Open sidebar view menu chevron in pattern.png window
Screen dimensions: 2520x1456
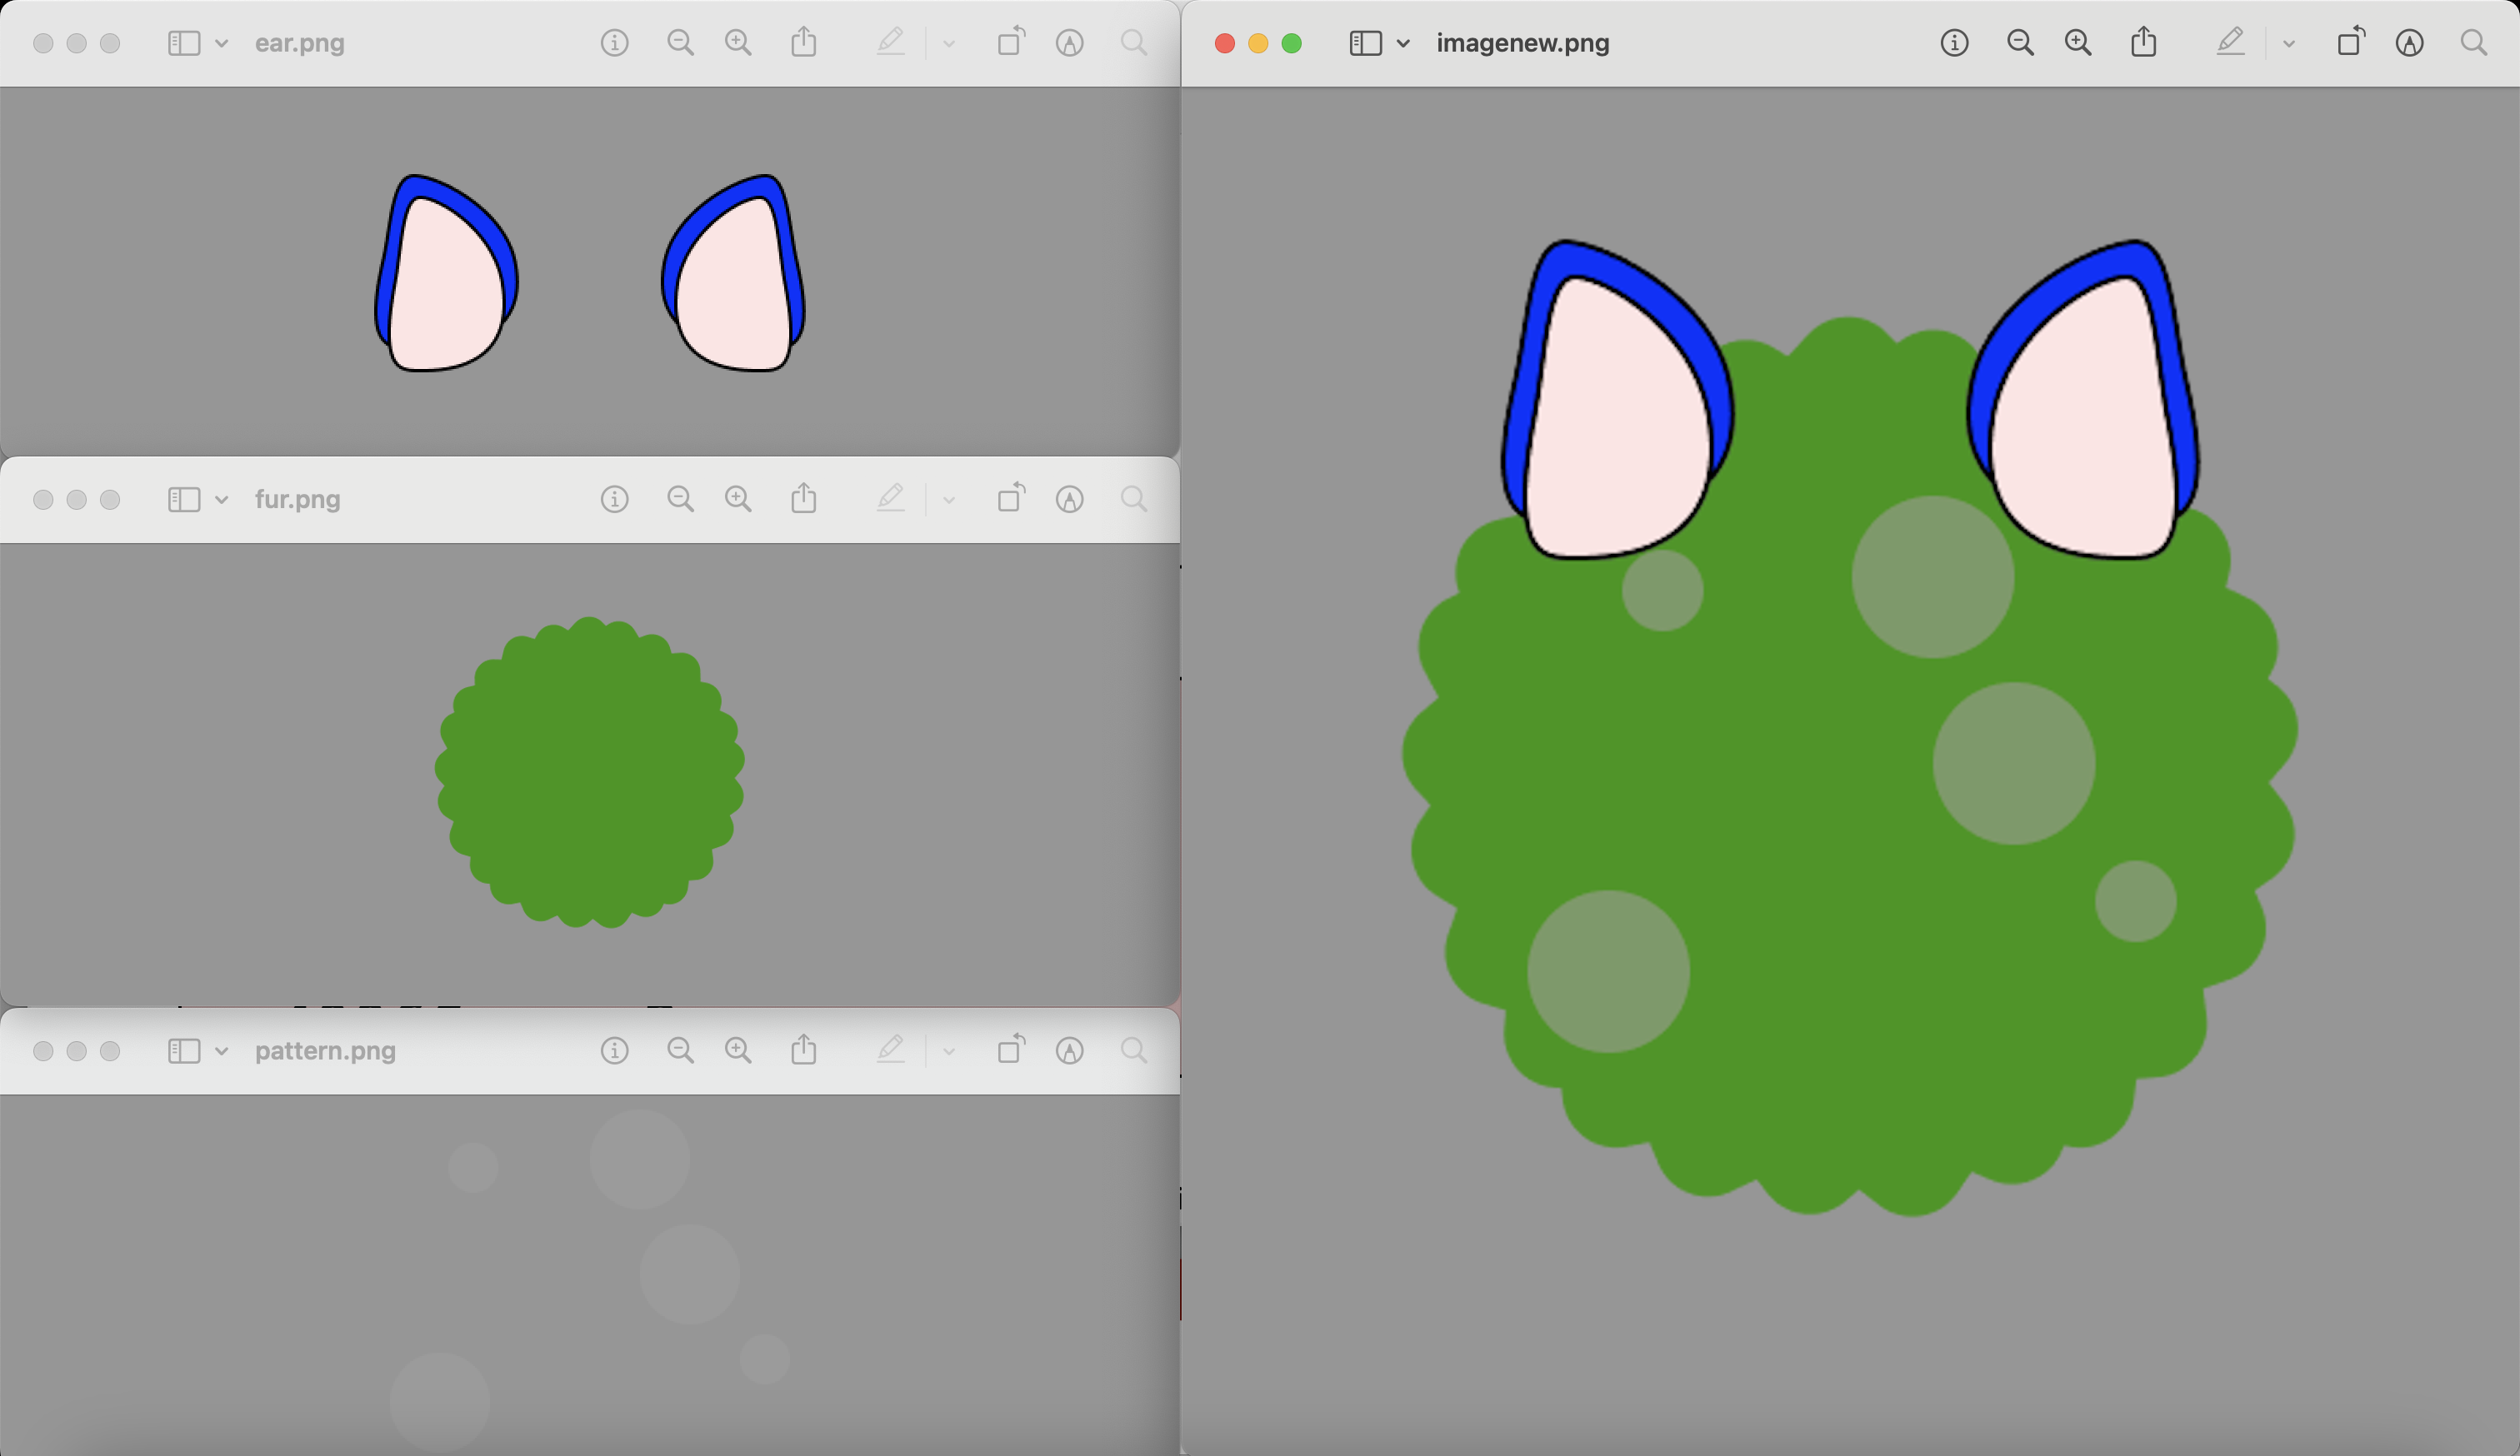(x=222, y=1051)
